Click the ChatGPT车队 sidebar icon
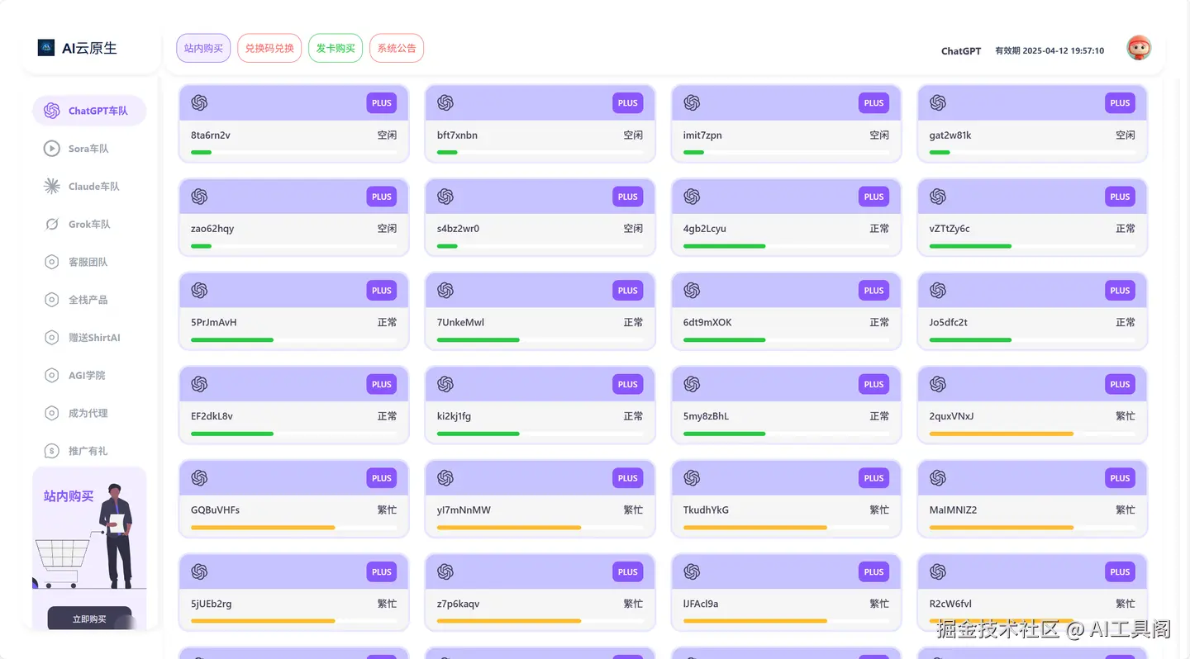 51,111
